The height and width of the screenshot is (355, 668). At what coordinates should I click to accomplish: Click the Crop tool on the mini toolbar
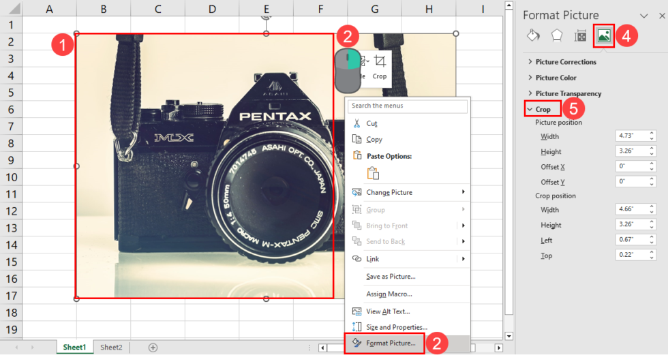(x=380, y=67)
